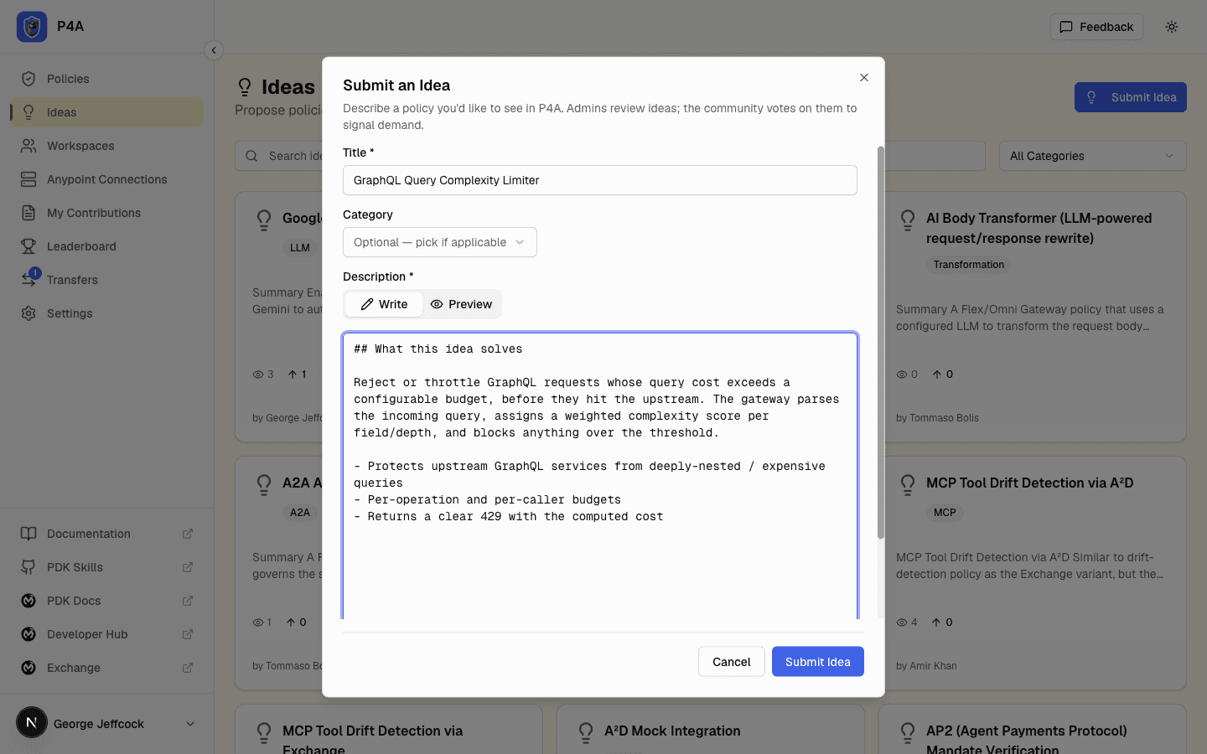The height and width of the screenshot is (754, 1207).
Task: Toggle the light/dark theme sun icon
Action: pyautogui.click(x=1172, y=27)
